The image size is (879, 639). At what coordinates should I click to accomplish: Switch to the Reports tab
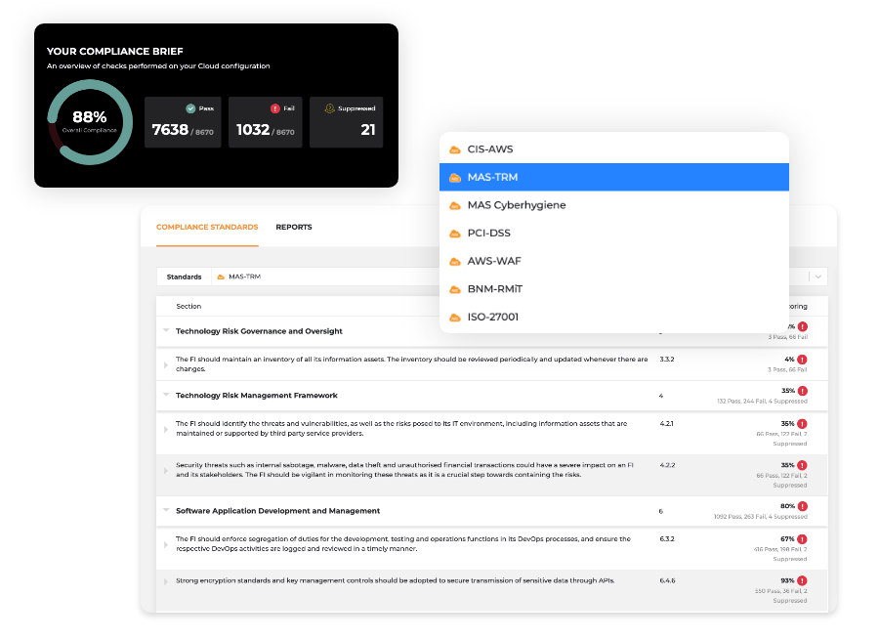294,228
